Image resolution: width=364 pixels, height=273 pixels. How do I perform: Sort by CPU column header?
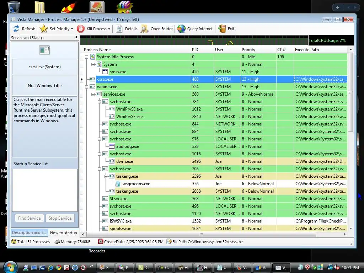[285, 50]
